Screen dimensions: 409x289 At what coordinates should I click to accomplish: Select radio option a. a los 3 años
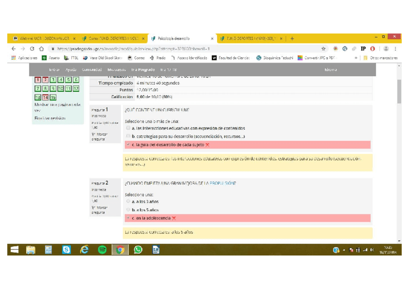tap(128, 202)
